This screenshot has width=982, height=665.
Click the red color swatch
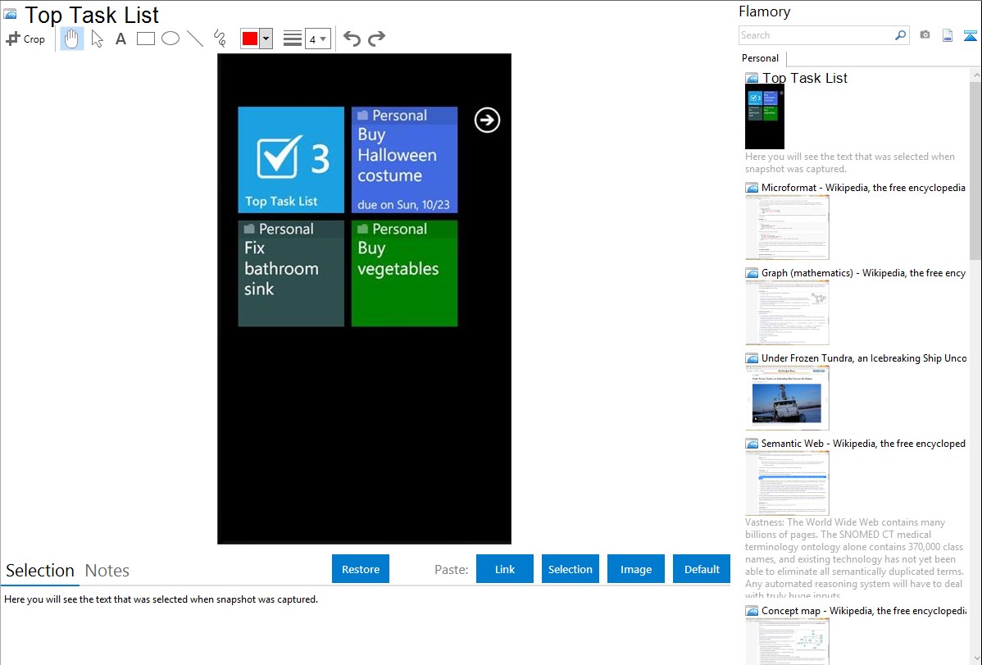point(250,39)
